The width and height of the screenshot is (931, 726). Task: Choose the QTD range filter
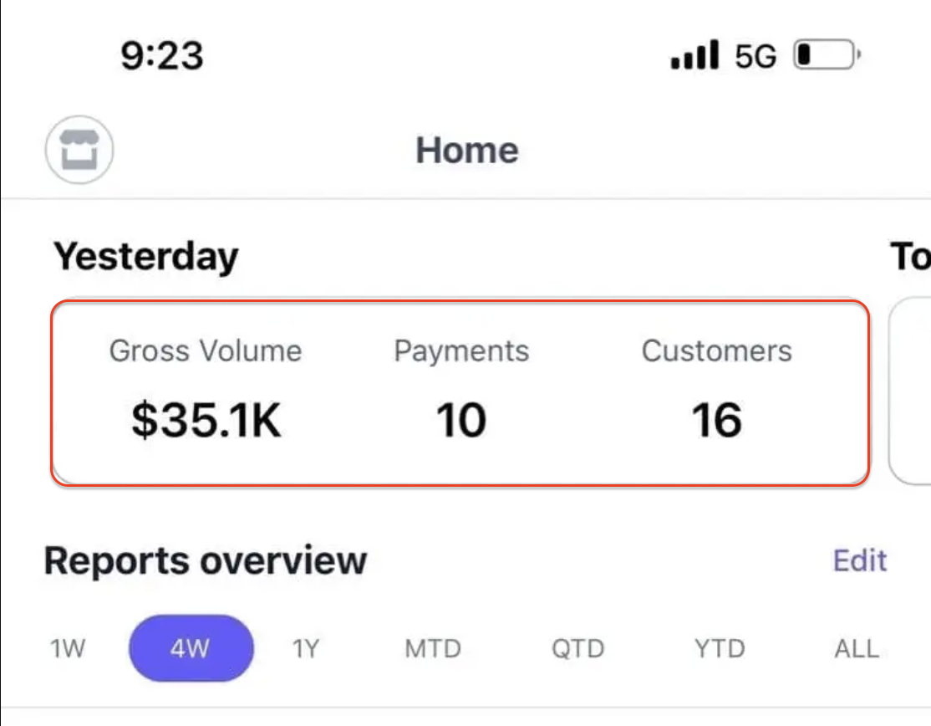[578, 649]
